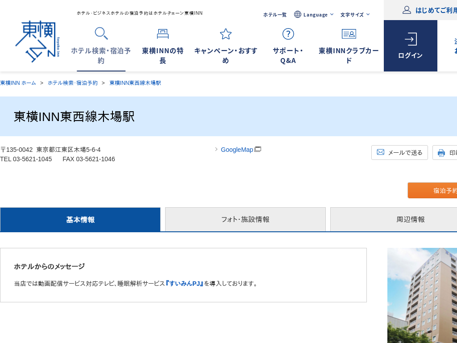Image resolution: width=457 pixels, height=343 pixels.
Task: Click the login arrow icon
Action: (x=411, y=39)
